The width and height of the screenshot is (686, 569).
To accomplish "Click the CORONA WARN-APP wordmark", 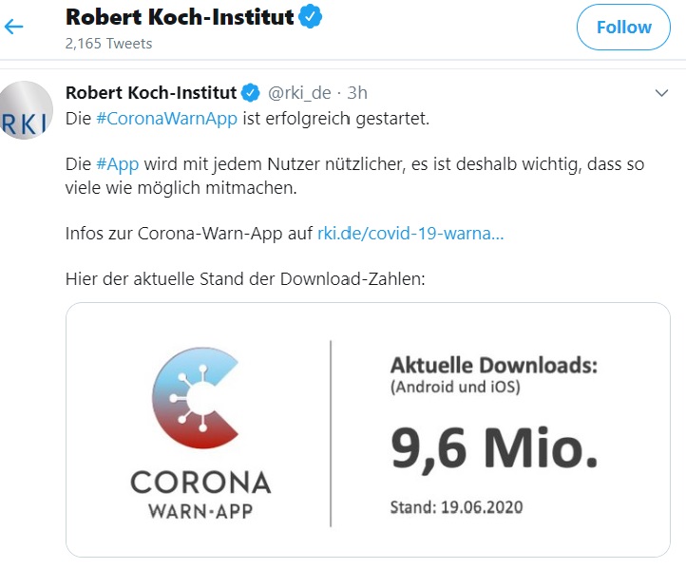I will point(200,495).
